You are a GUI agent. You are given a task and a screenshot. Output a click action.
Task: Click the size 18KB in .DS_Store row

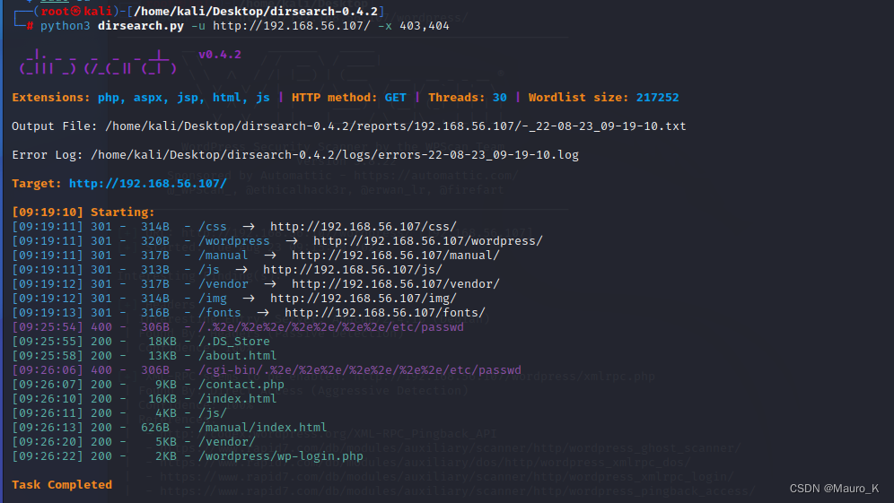click(x=162, y=342)
